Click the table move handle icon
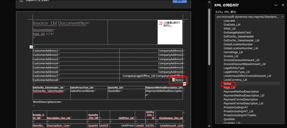Screen dimensions: 287x128 (x=31, y=47)
